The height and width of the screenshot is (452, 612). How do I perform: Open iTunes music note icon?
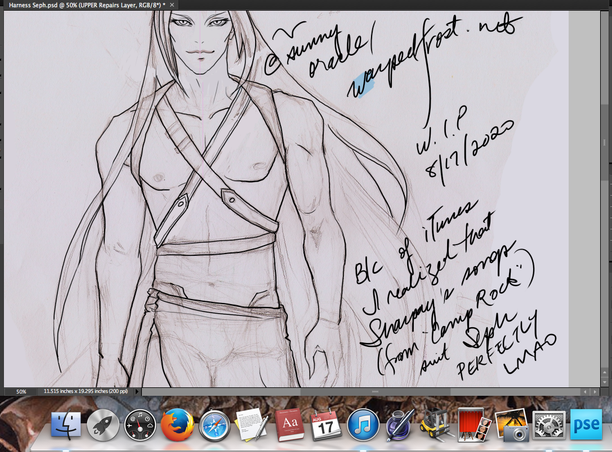click(363, 426)
